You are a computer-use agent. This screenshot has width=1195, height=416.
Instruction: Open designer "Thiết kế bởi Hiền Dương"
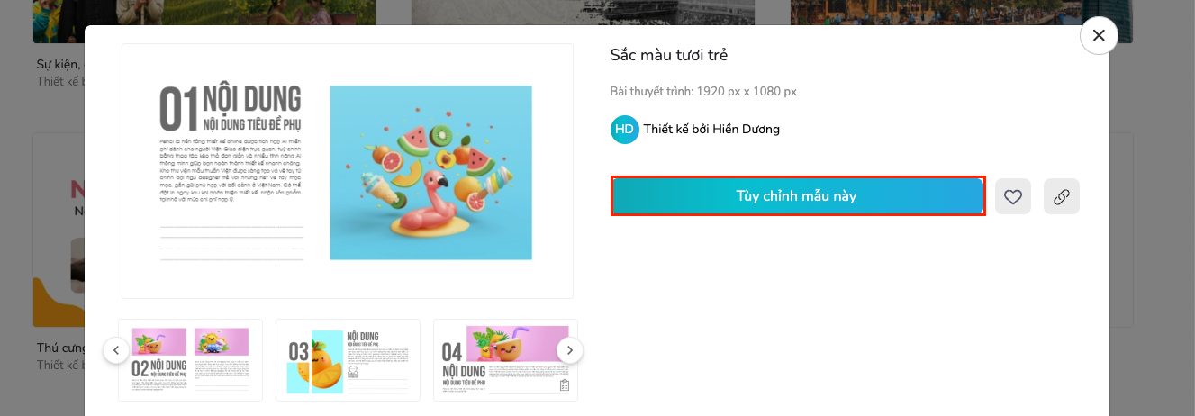[x=711, y=130]
